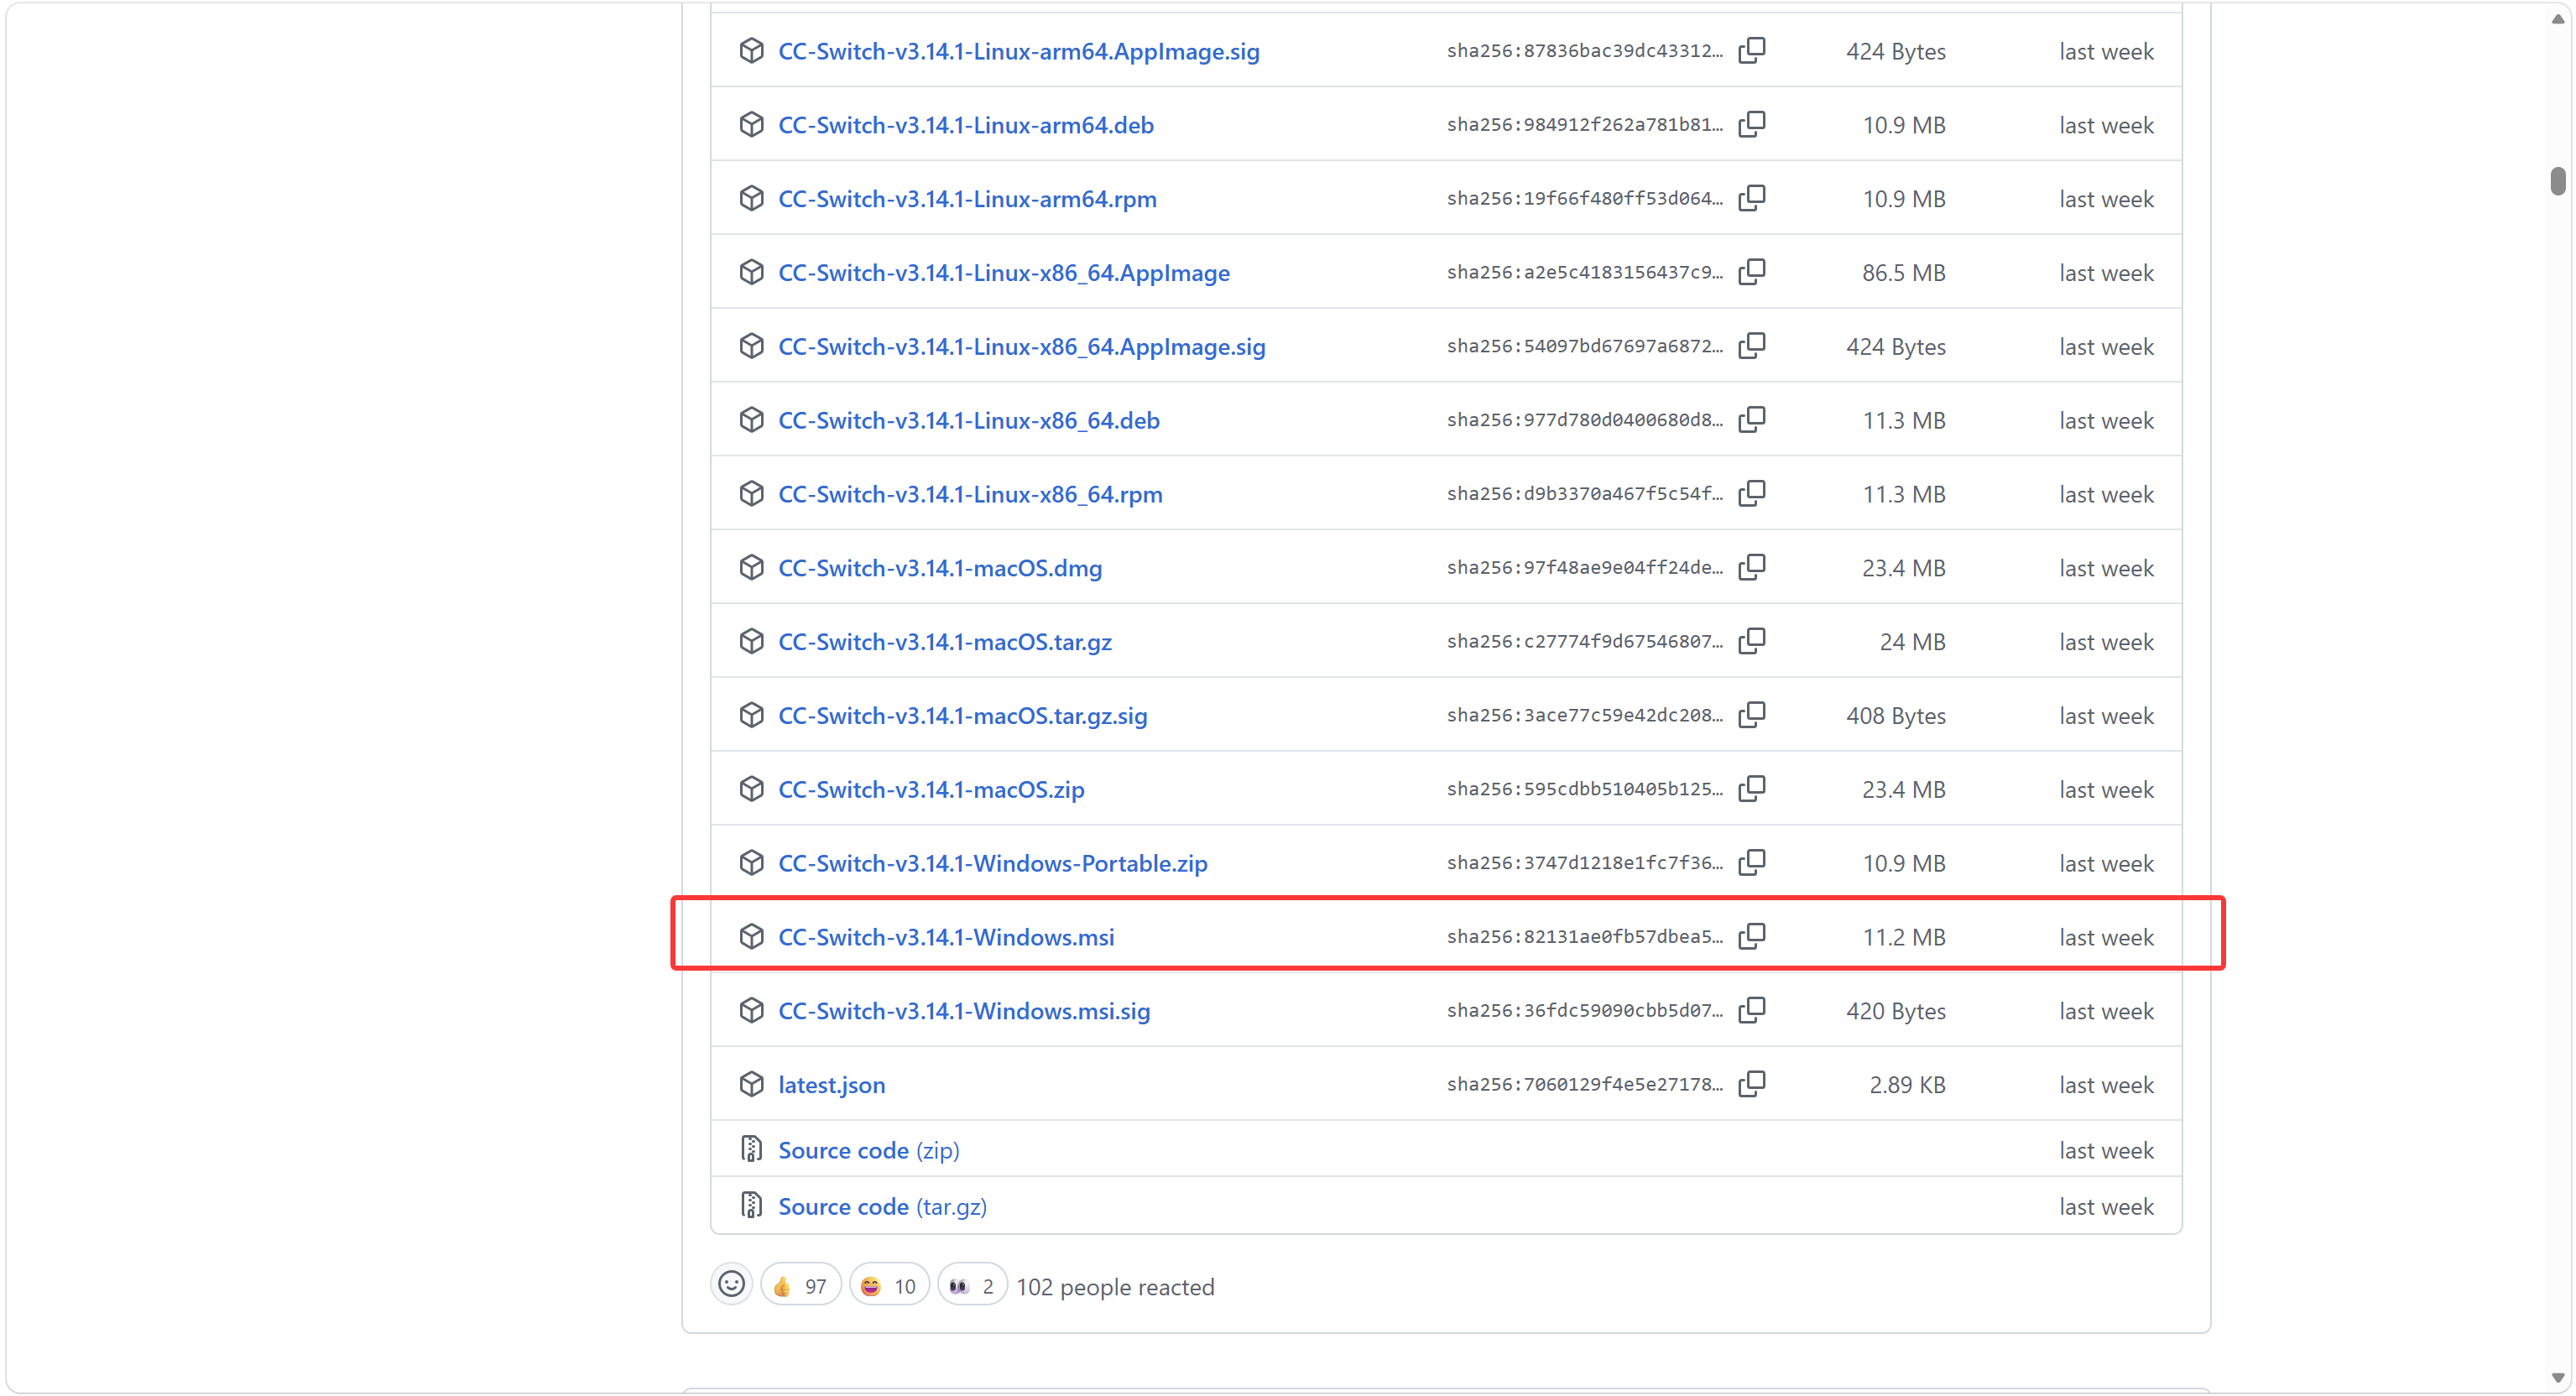This screenshot has width=2576, height=1396.
Task: Copy sha256 for Linux-x86_64.AppImage
Action: (1752, 272)
